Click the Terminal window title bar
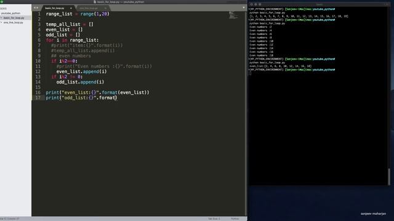 click(x=319, y=4)
